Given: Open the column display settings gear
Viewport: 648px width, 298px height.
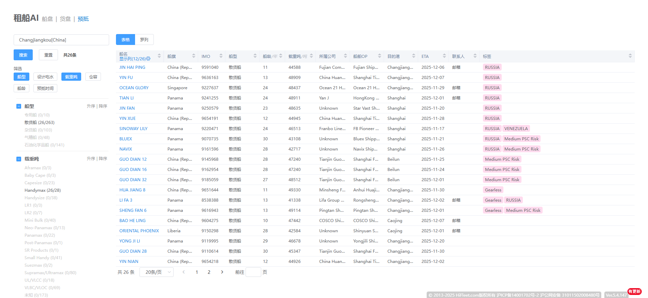Looking at the screenshot, I should click(x=148, y=59).
